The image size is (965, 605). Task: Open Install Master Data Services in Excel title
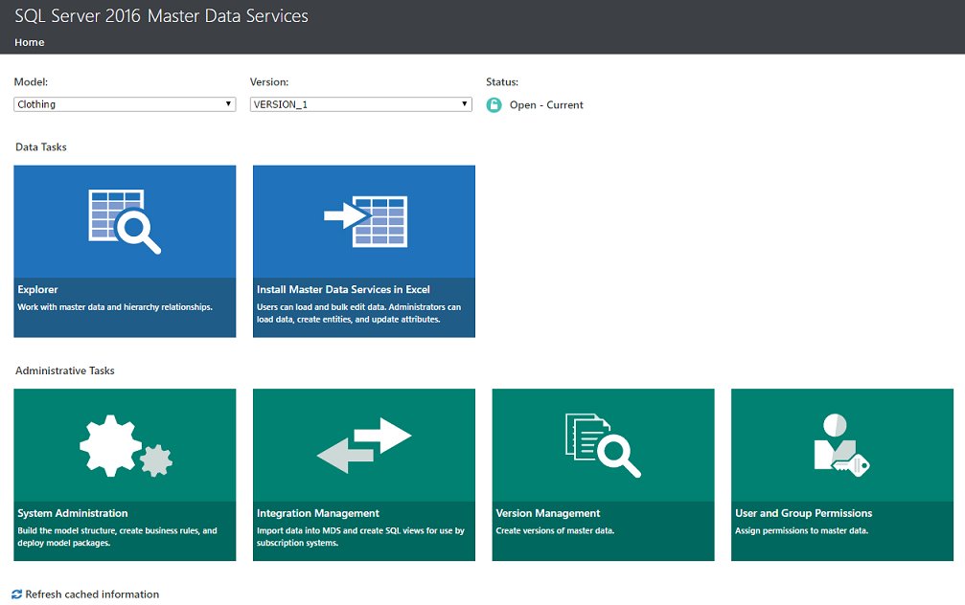pos(343,290)
